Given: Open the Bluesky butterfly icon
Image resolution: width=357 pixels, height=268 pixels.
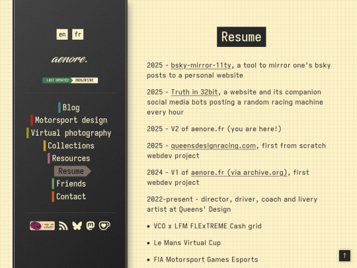Looking at the screenshot, I should click(x=77, y=226).
